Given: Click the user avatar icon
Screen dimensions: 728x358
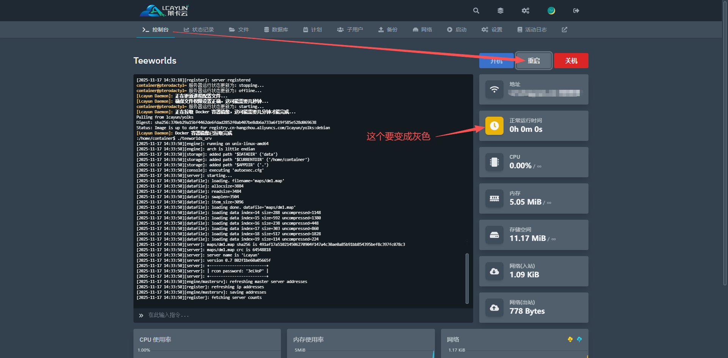Looking at the screenshot, I should coord(551,11).
